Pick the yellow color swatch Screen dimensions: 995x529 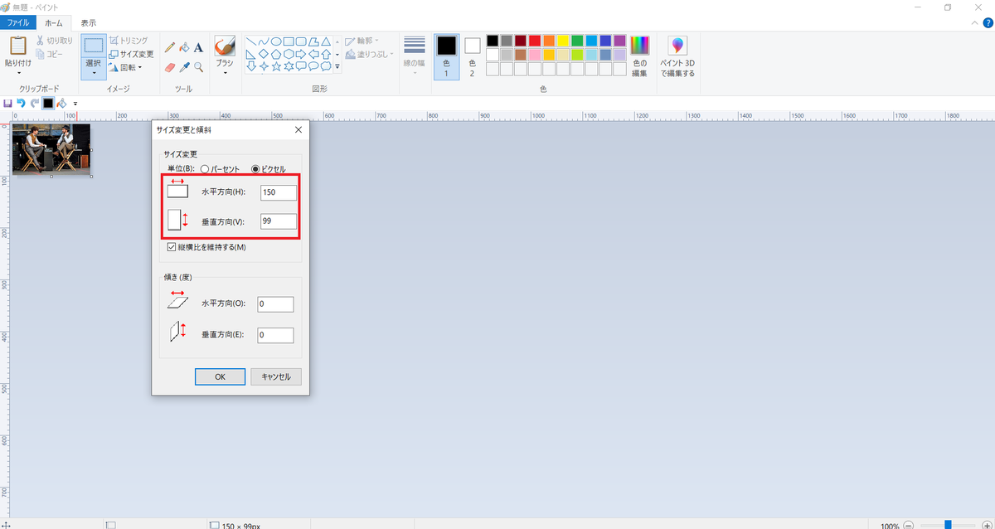pyautogui.click(x=563, y=41)
